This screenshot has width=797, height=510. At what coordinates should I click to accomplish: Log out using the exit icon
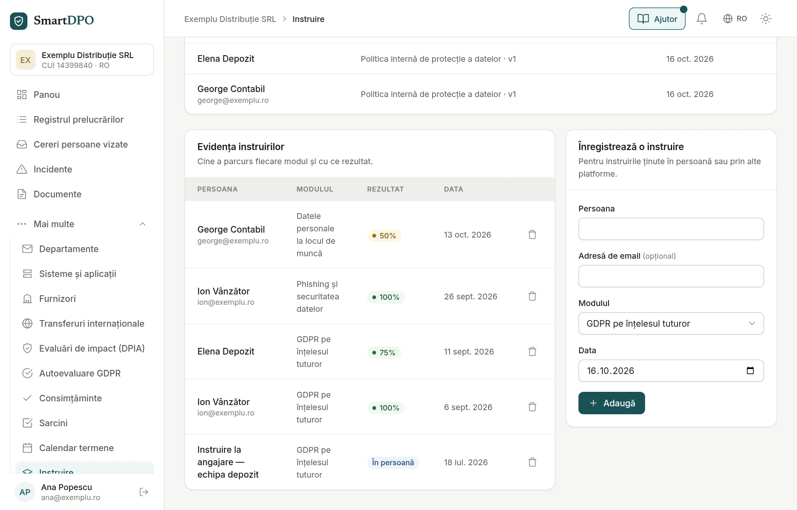point(144,492)
